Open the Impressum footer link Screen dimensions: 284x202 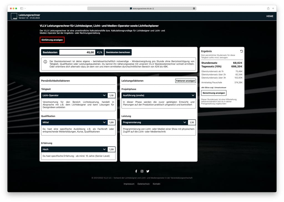click(x=129, y=184)
